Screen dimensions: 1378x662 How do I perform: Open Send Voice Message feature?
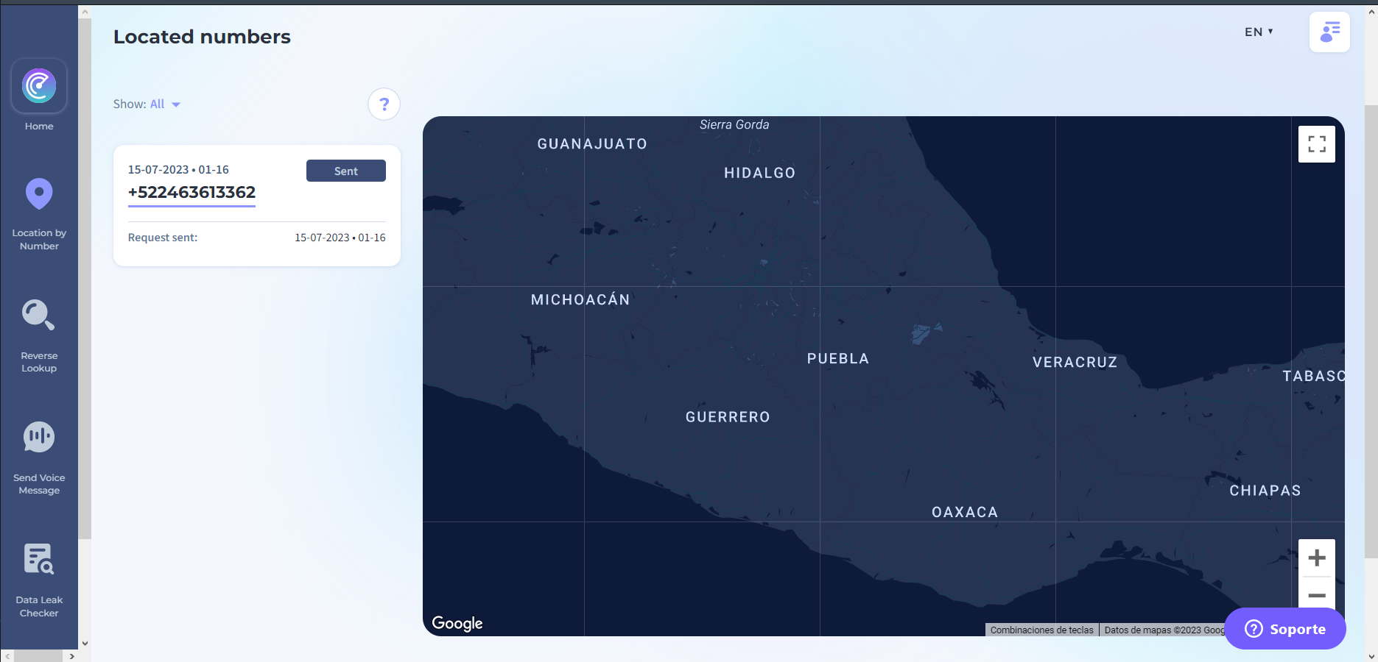(x=39, y=458)
